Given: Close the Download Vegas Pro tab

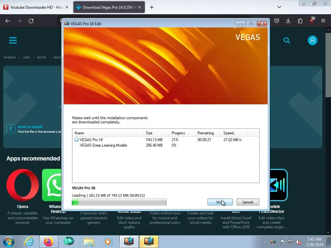Looking at the screenshot, I should click(140, 7).
